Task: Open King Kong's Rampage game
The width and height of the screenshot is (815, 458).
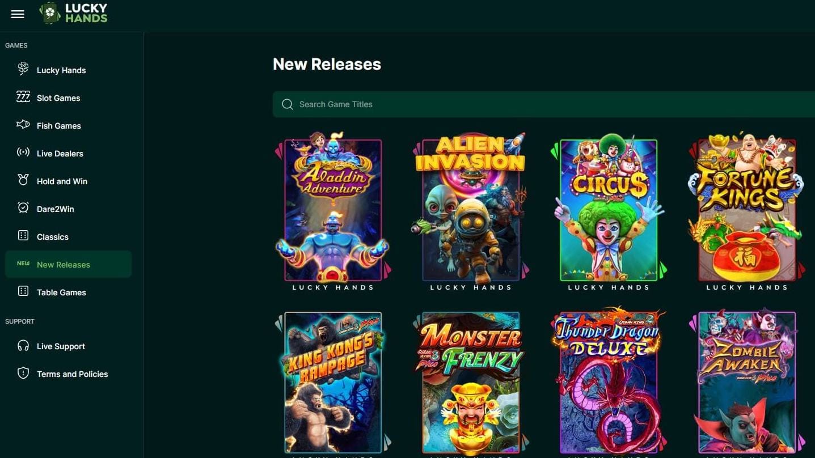Action: [x=333, y=383]
